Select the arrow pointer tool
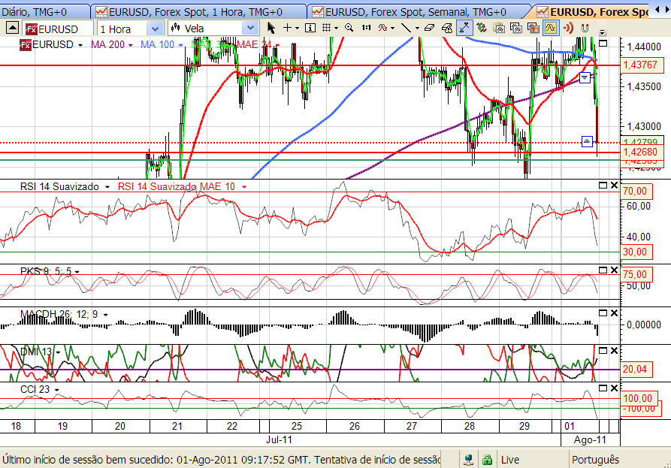Screen dimensions: 671x468 (271, 29)
